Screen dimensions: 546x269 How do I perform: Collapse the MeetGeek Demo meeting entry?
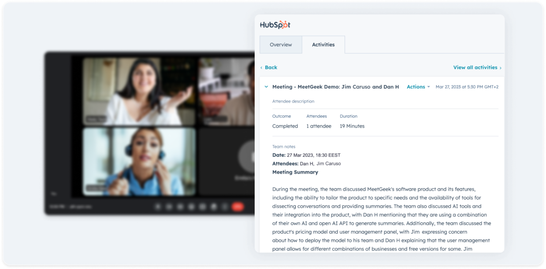coord(266,87)
